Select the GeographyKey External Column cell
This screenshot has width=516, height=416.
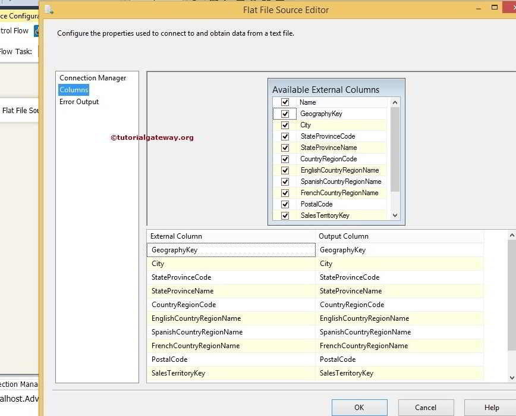tap(231, 250)
